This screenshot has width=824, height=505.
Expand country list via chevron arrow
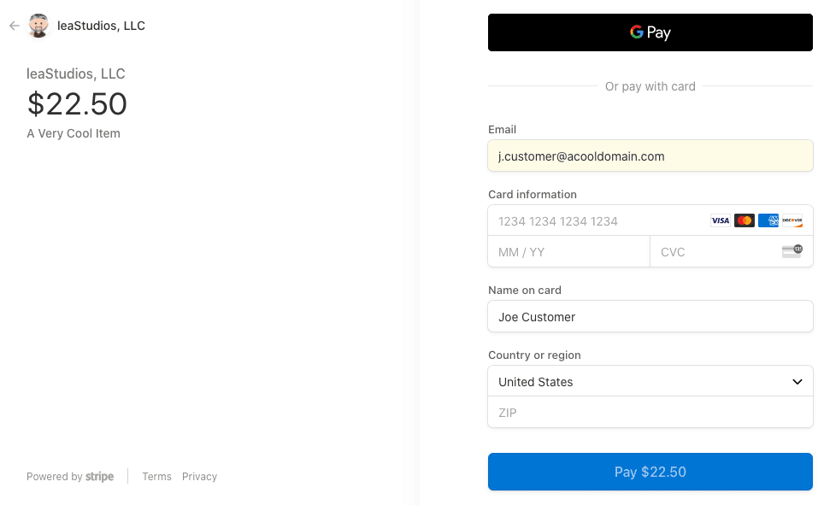[797, 382]
